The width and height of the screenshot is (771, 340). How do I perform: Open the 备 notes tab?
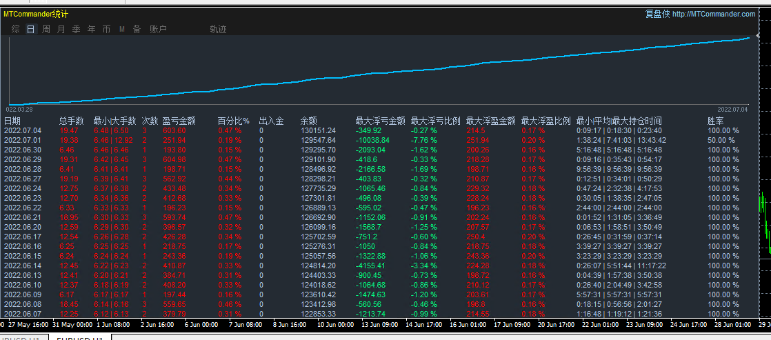coord(137,30)
